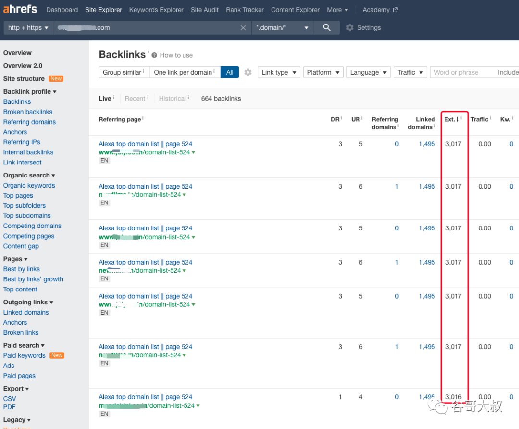
Task: Open Site Audit
Action: [x=205, y=10]
